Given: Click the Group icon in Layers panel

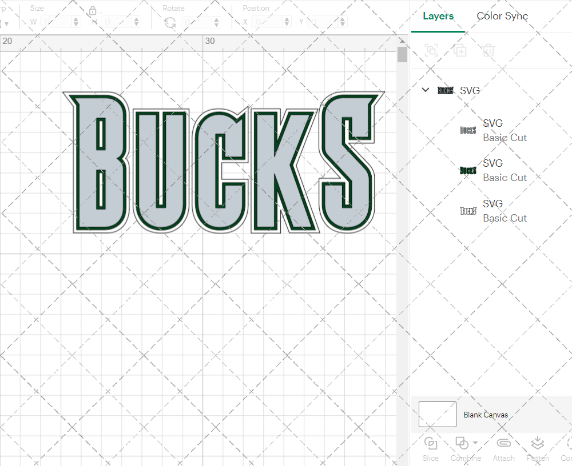Looking at the screenshot, I should (431, 50).
